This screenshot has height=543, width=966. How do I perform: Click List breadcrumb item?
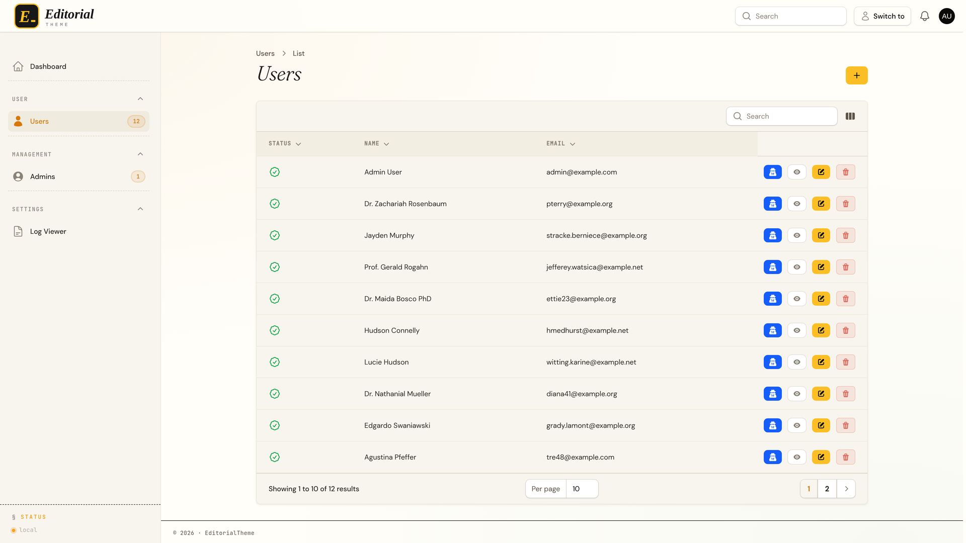pos(298,53)
